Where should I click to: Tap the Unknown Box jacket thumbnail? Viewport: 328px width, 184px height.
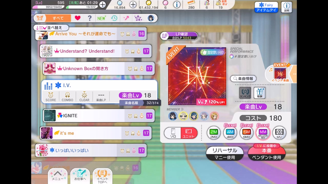coord(50,68)
